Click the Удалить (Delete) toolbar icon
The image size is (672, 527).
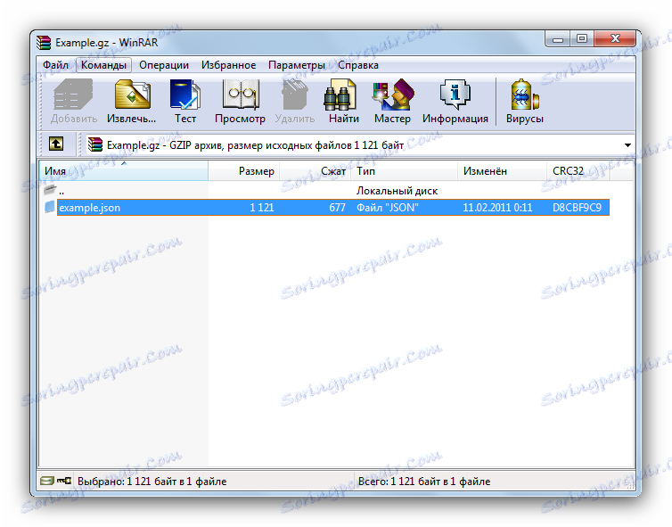click(x=295, y=101)
